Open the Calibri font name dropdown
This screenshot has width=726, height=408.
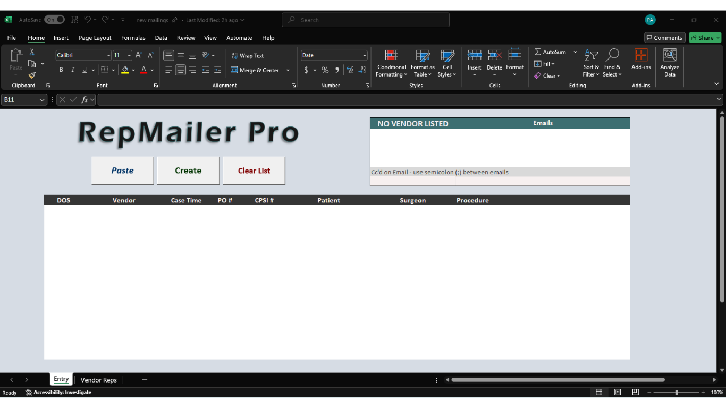[108, 55]
